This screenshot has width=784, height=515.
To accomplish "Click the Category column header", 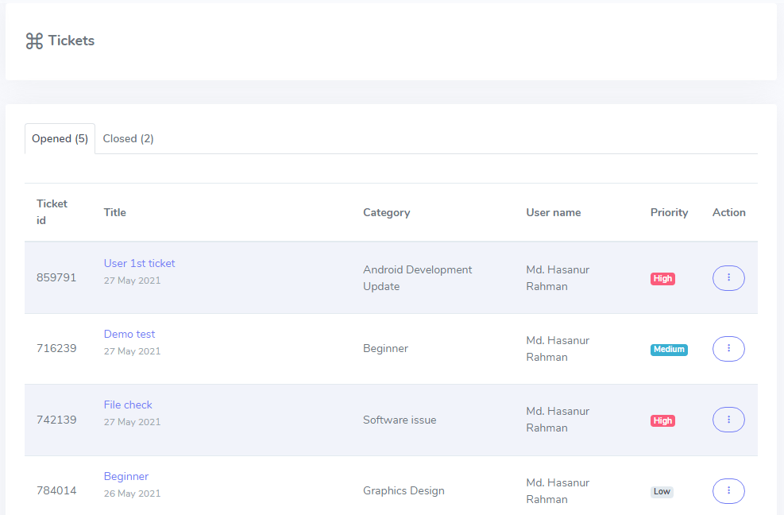I will click(386, 212).
